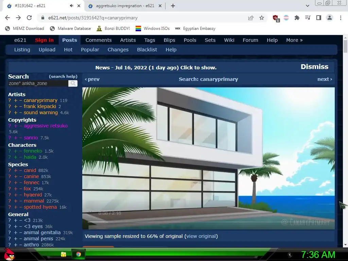Open the Posts section

[69, 40]
